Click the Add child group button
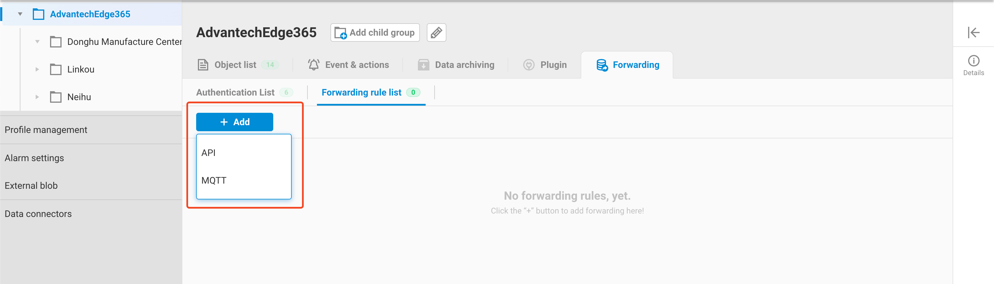Image resolution: width=994 pixels, height=284 pixels. [x=375, y=33]
